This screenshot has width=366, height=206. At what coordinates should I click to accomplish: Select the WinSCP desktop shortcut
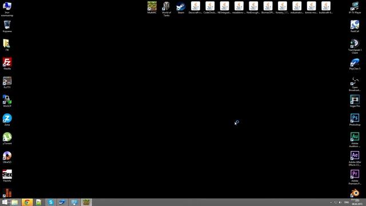[7, 101]
